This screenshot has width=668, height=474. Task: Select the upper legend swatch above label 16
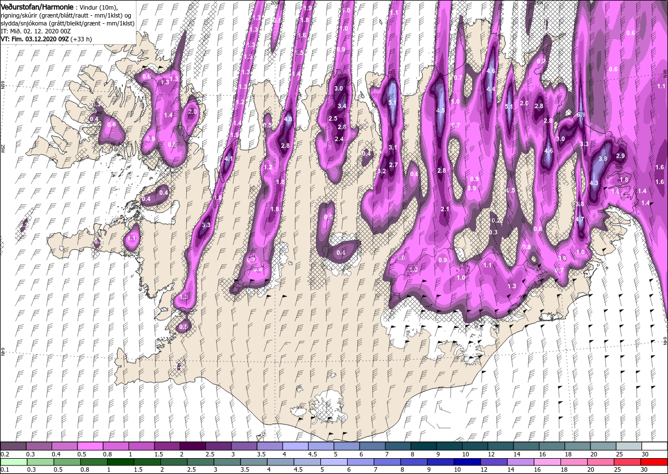coord(551,446)
